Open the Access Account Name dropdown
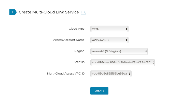 pyautogui.click(x=109, y=40)
